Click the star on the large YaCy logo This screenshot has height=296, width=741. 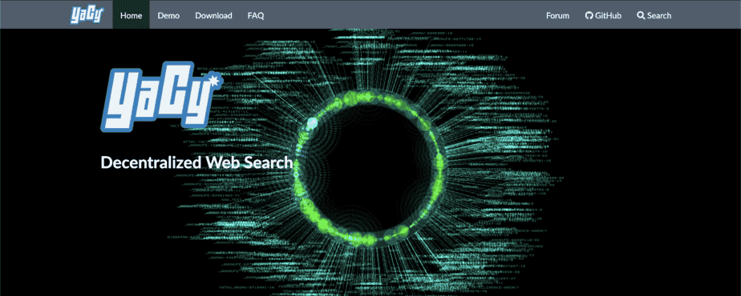point(215,81)
